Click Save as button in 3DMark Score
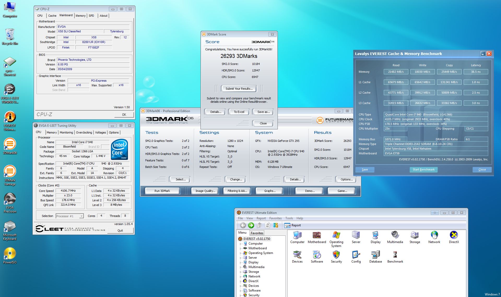501x297 pixels. coord(263,112)
